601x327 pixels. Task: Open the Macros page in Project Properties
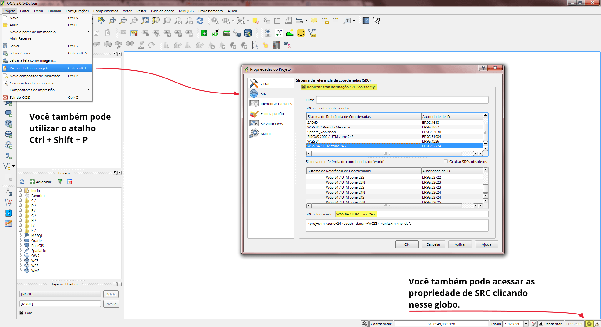[266, 133]
